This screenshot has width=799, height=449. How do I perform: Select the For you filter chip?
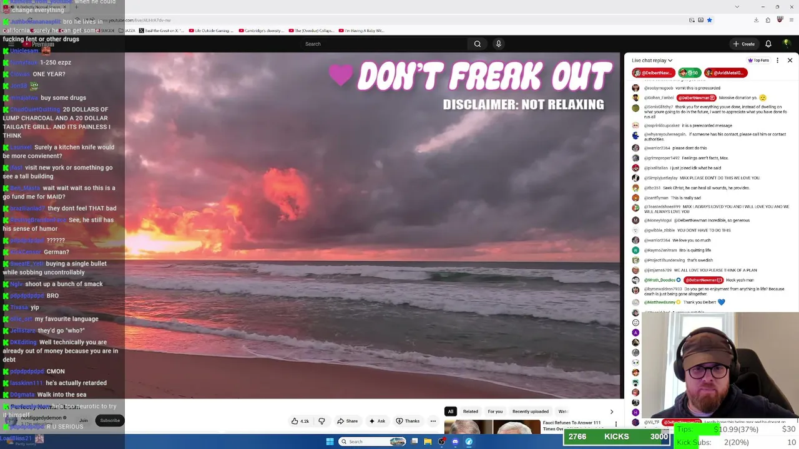pyautogui.click(x=495, y=412)
